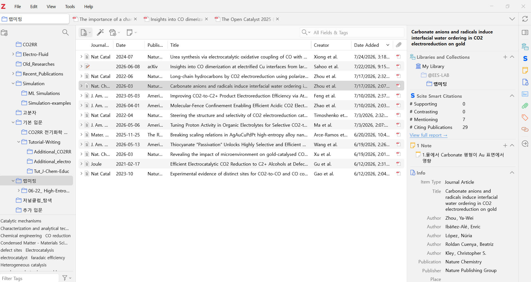Image resolution: width=531 pixels, height=282 pixels.
Task: Jump to Notes via the yellow note side nav icon
Action: coord(525,70)
